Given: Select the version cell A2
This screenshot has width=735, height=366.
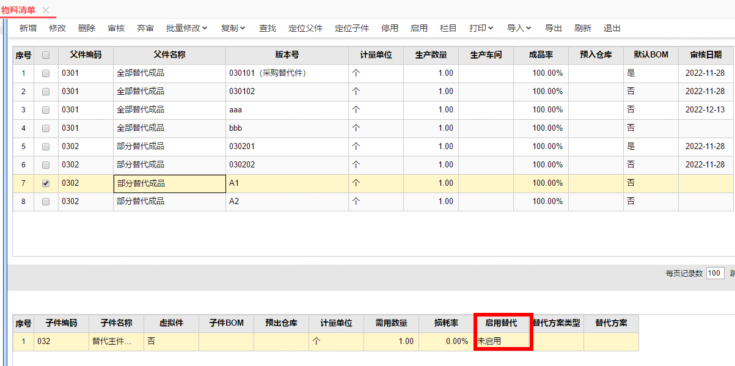Looking at the screenshot, I should pyautogui.click(x=287, y=202).
